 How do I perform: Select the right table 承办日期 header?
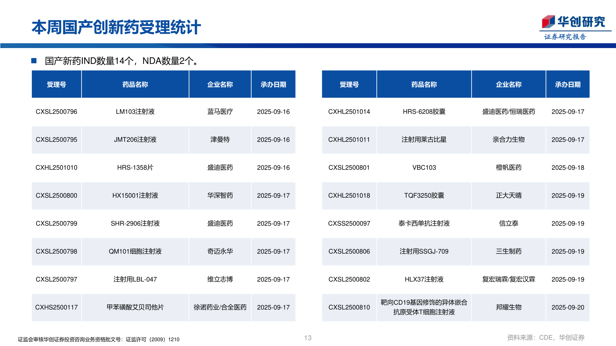coord(568,85)
